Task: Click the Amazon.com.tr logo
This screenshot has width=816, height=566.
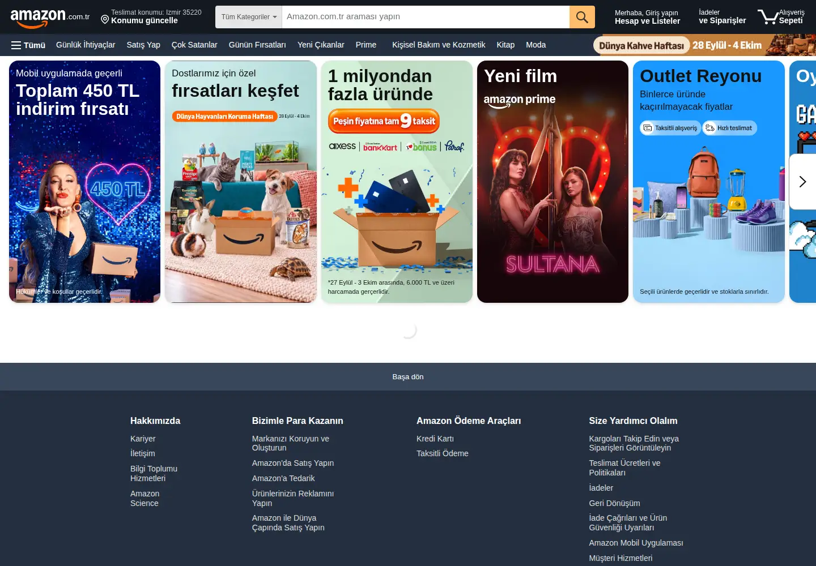Action: click(x=50, y=18)
